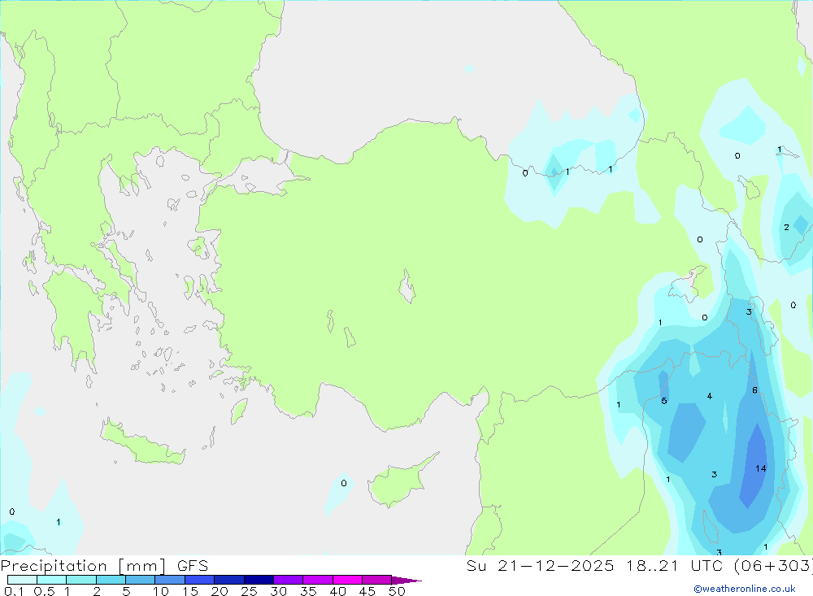Click the '35' legend scale label

(308, 591)
